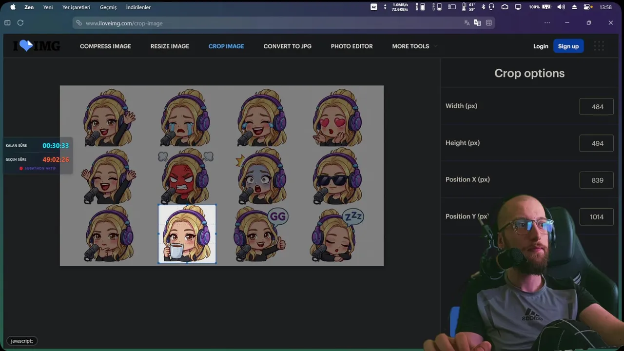Click the site link icon in address bar

click(79, 23)
